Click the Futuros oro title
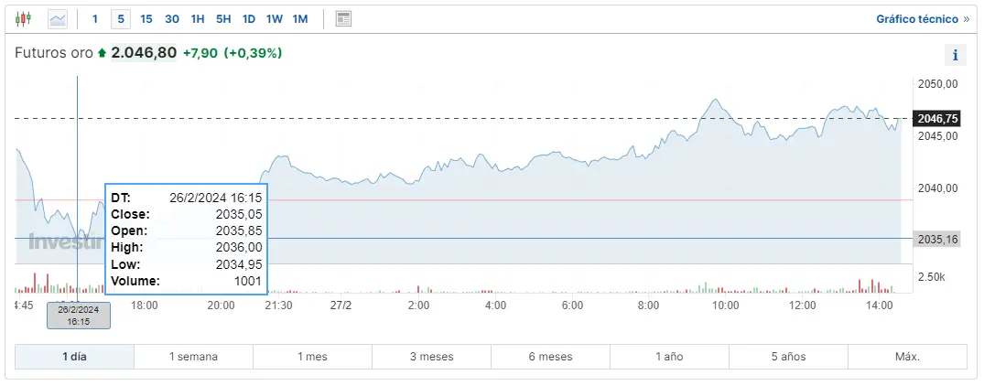The image size is (984, 386). pos(53,53)
